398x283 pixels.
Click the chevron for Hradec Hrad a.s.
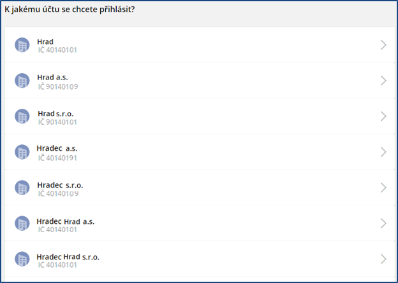pyautogui.click(x=383, y=223)
